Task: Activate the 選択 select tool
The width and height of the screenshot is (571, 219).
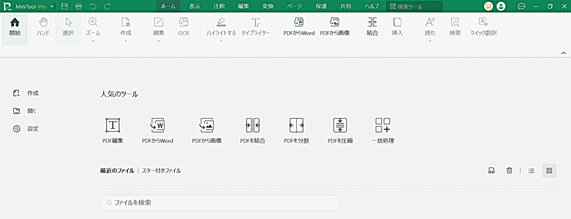Action: (x=68, y=30)
